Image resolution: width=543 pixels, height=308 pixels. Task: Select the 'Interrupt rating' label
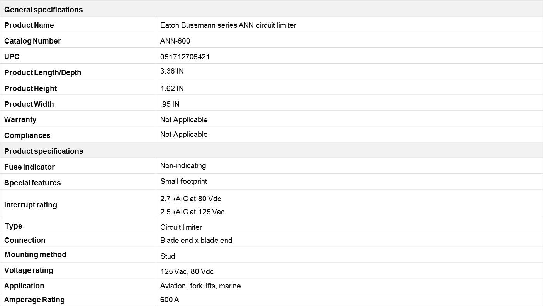tap(31, 205)
